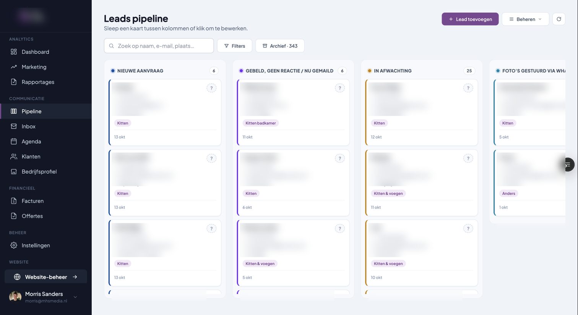
Task: Click the question mark on the 6 okt card
Action: point(340,158)
